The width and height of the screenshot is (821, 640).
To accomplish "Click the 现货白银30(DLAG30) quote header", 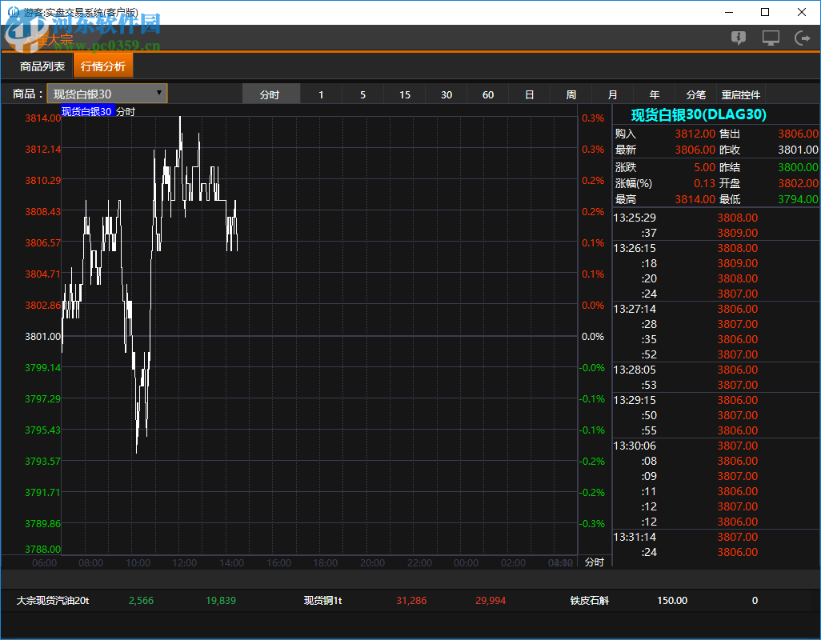I will point(699,114).
